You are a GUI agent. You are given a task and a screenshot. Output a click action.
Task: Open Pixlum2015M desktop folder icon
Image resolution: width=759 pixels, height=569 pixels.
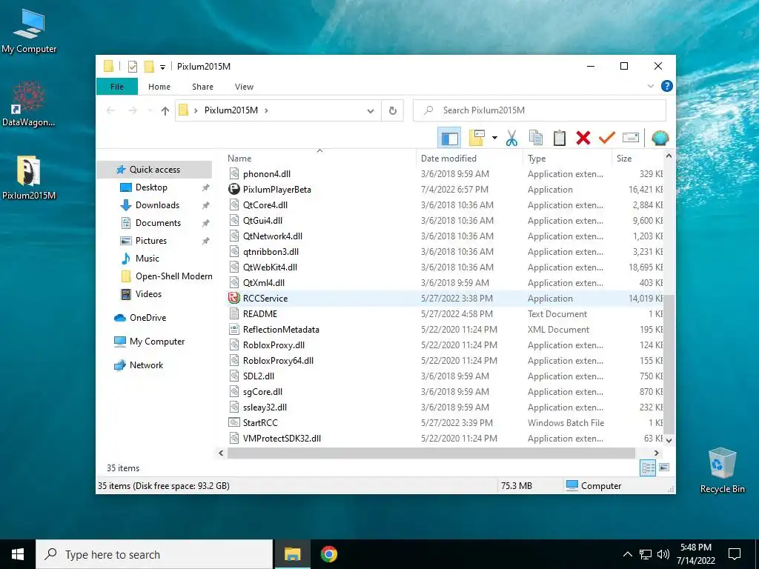[29, 178]
